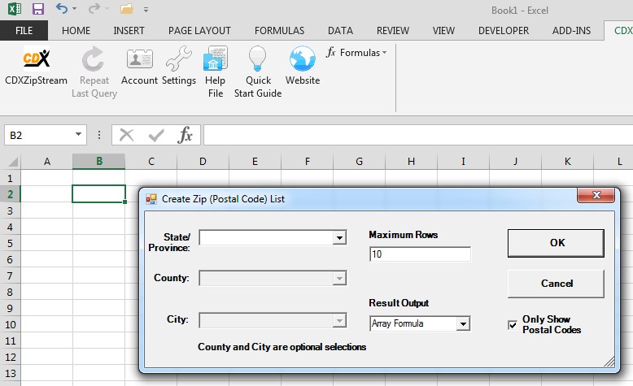Click the Excel application icon

pyautogui.click(x=15, y=8)
